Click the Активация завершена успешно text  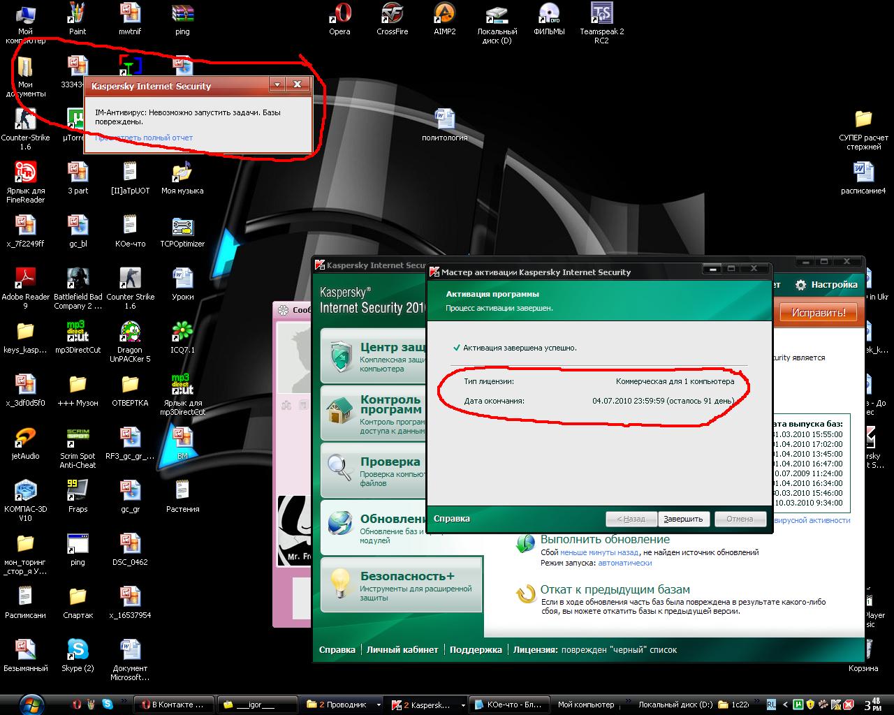point(520,348)
